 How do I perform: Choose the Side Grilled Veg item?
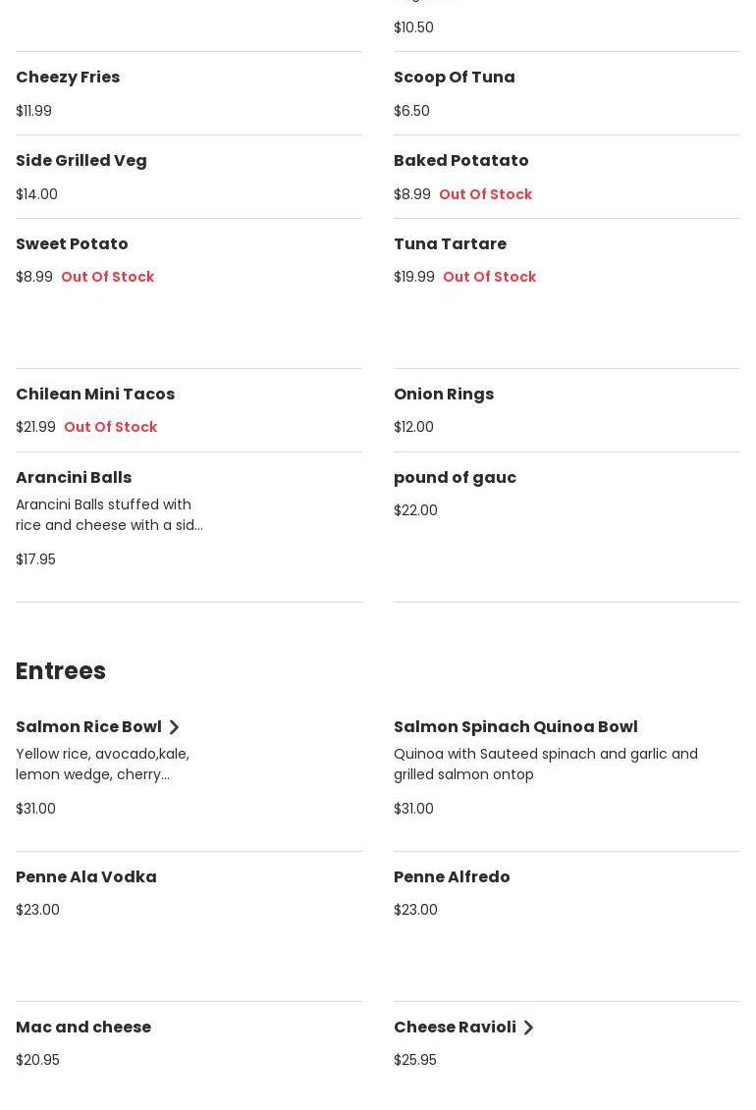[81, 161]
